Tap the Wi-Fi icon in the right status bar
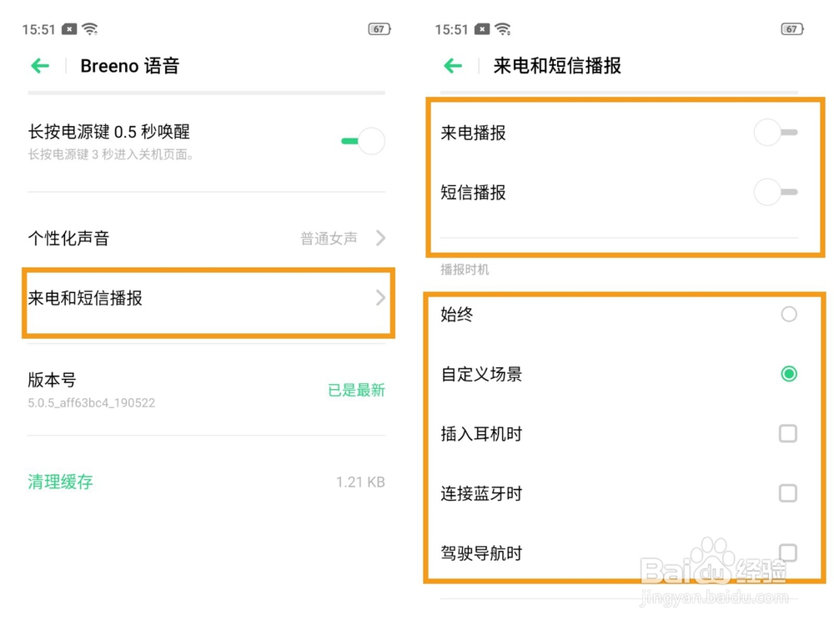Image resolution: width=834 pixels, height=626 pixels. click(503, 29)
